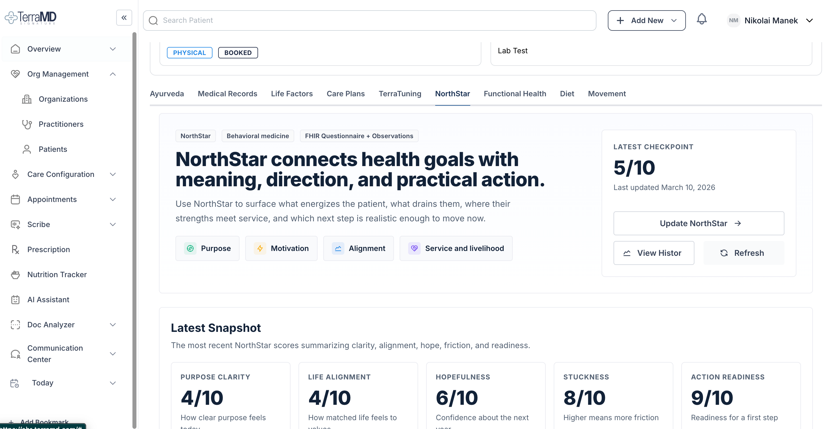Switch to the Functional Health tab
This screenshot has width=830, height=429.
click(515, 94)
